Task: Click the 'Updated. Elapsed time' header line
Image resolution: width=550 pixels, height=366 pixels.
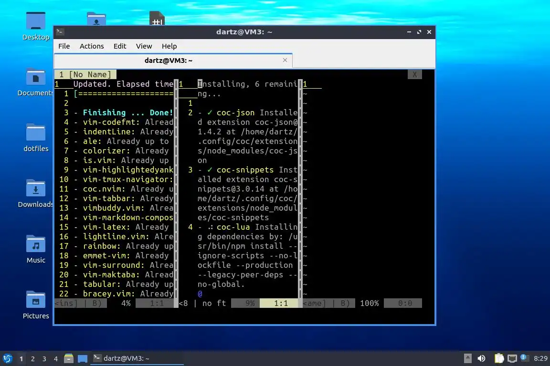Action: (123, 84)
